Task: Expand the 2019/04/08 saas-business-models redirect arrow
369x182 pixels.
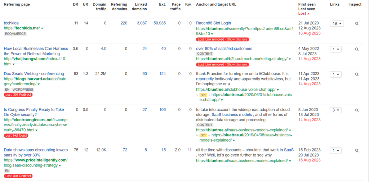Action: pos(234,141)
